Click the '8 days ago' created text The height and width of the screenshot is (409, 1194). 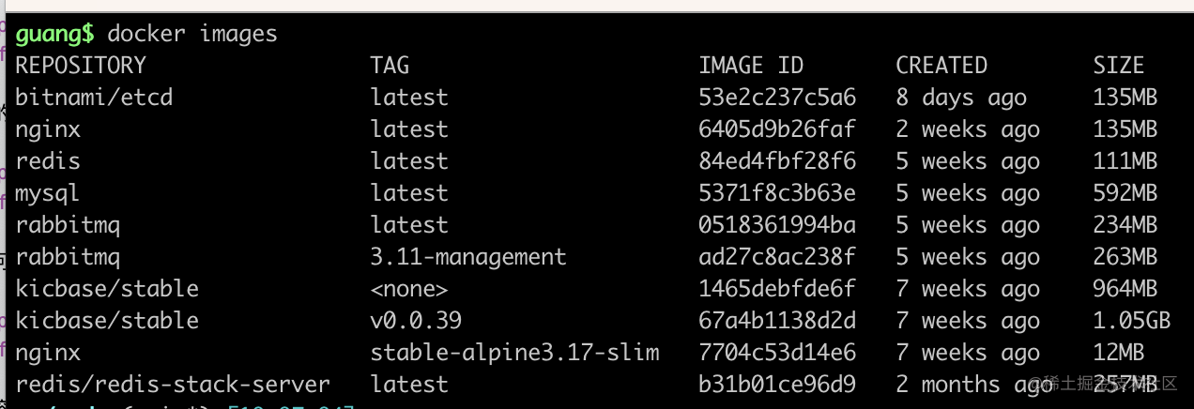tap(961, 98)
